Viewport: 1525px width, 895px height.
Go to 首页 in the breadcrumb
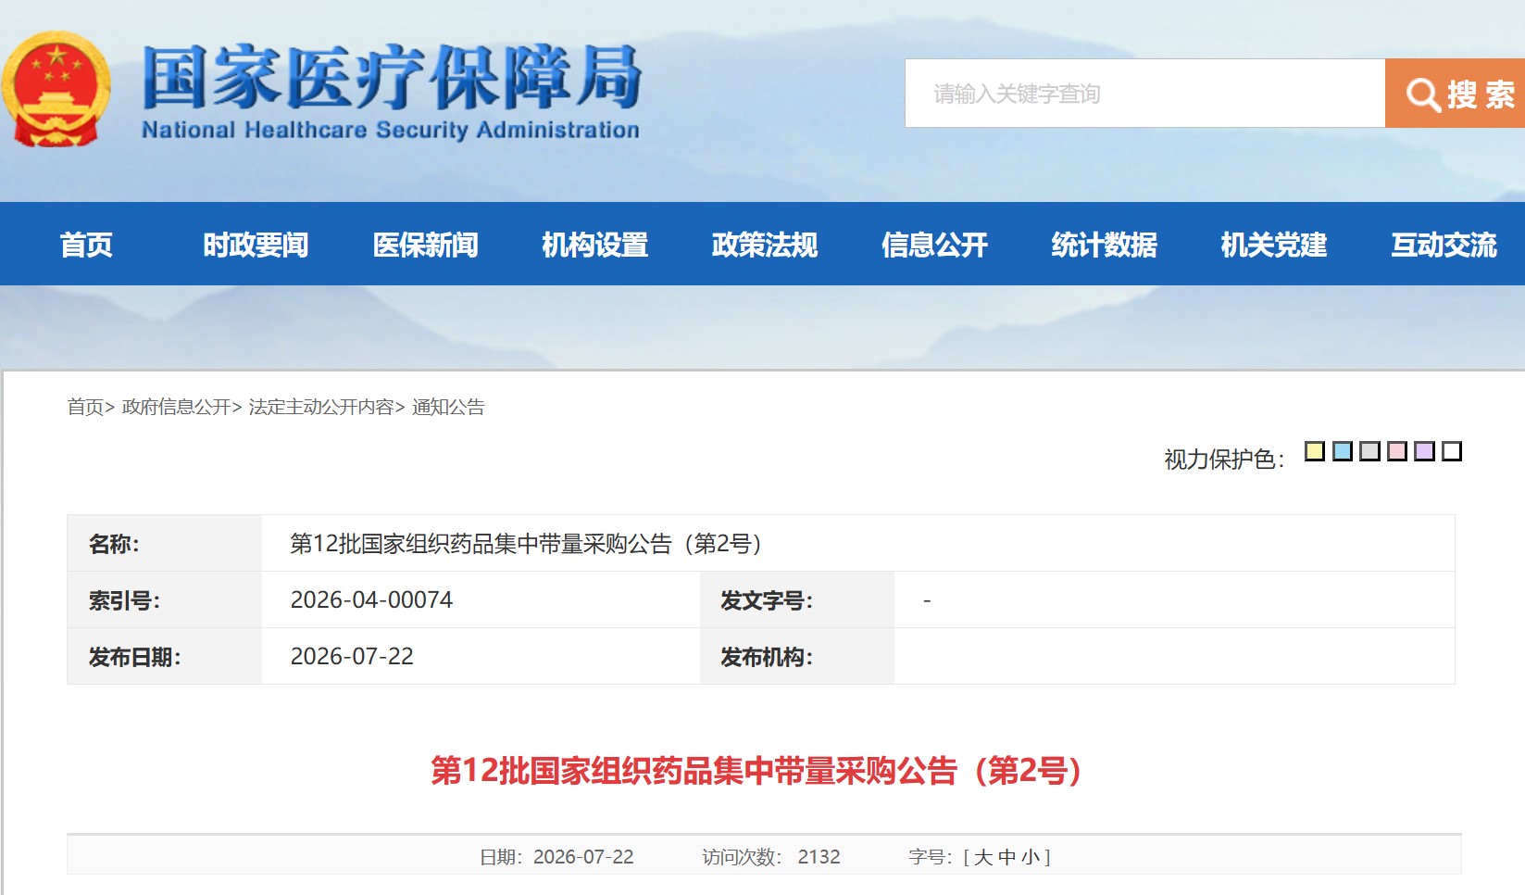point(85,407)
